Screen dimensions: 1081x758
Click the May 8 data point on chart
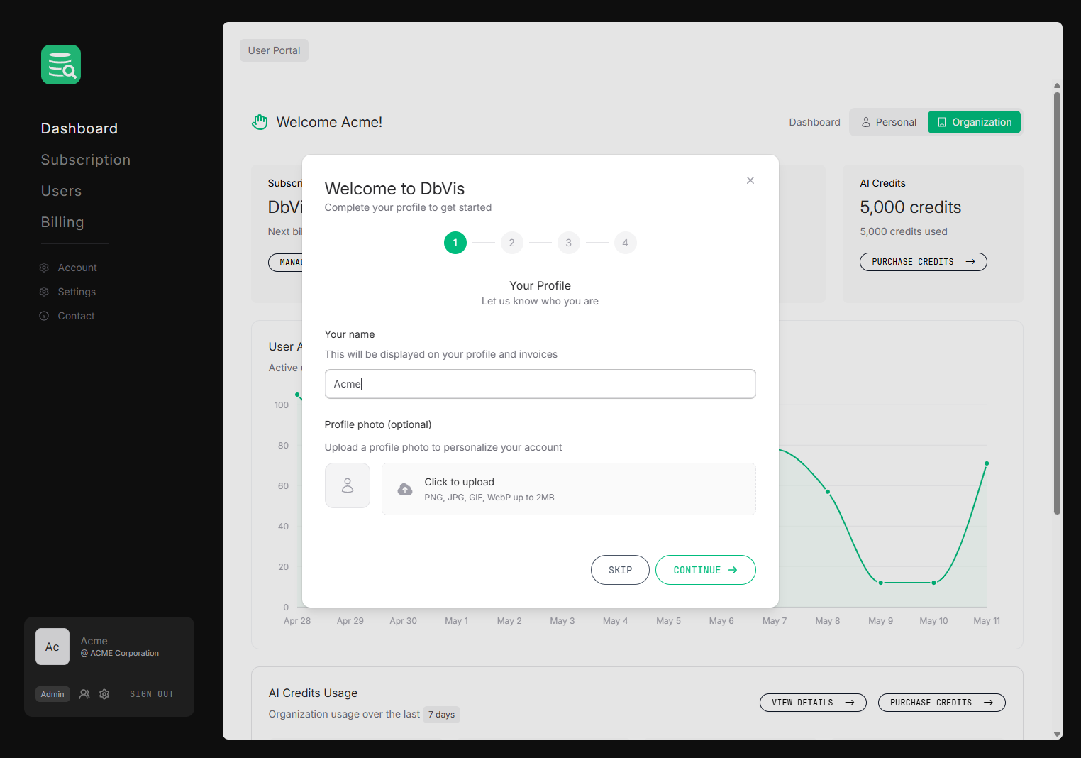(828, 492)
